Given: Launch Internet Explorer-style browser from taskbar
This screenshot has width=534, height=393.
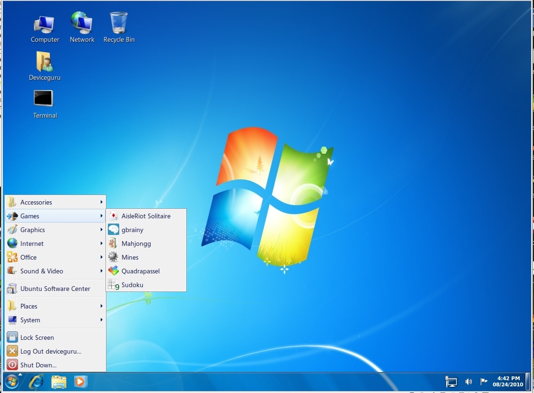Looking at the screenshot, I should tap(36, 382).
